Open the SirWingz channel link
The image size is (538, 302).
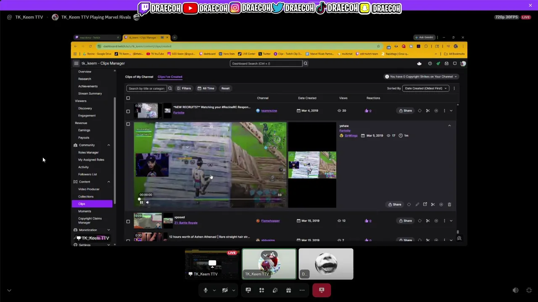pos(351,135)
